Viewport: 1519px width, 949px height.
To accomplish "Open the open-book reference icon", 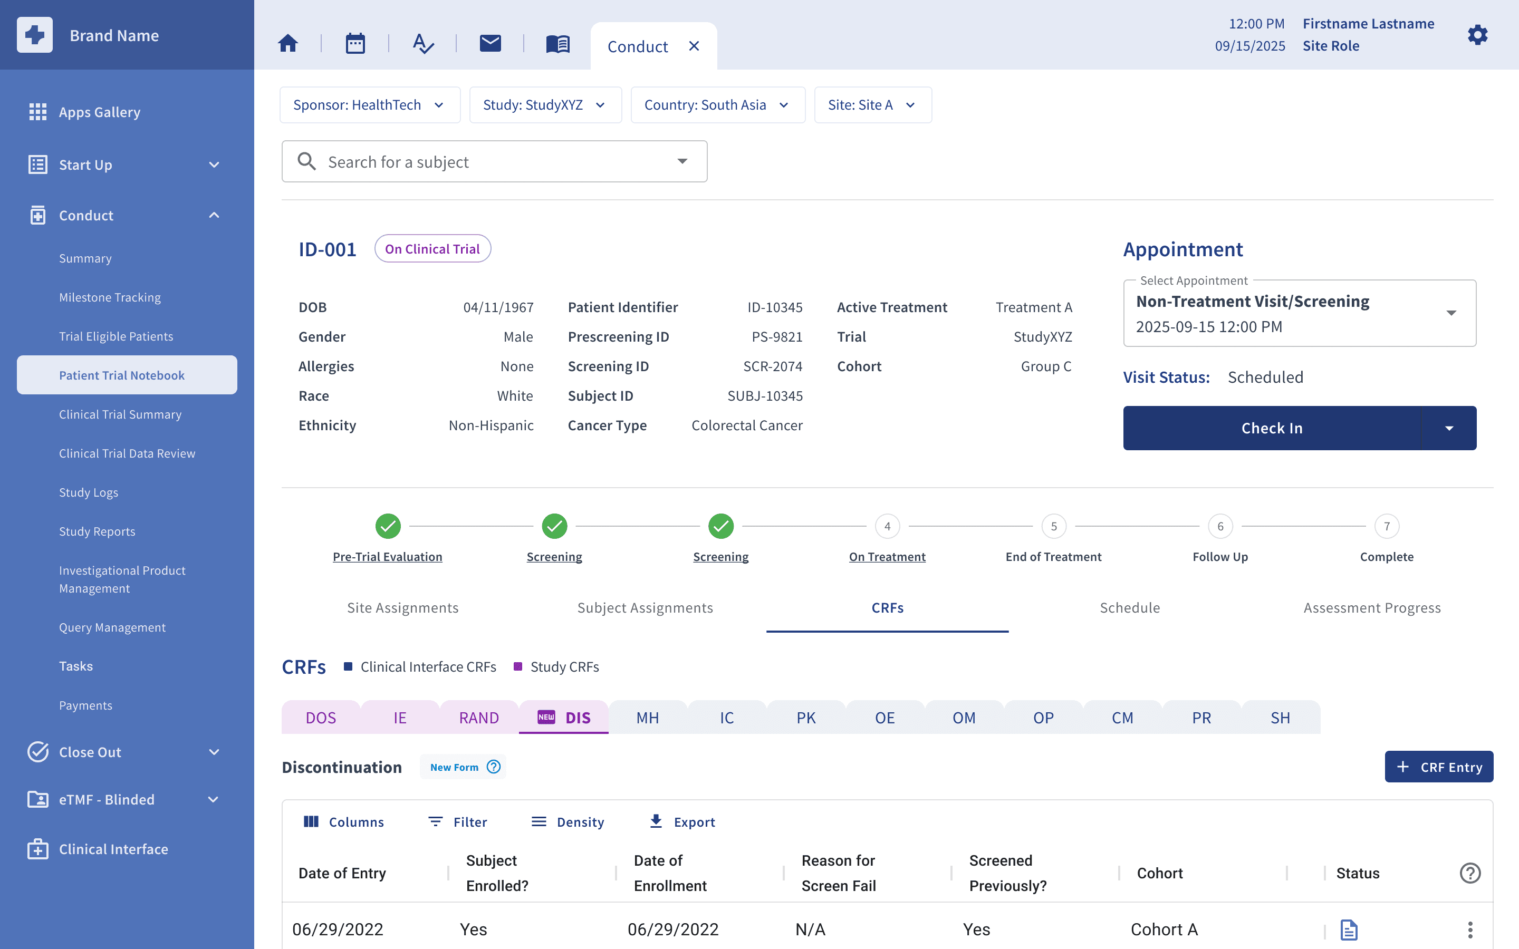I will tap(557, 44).
